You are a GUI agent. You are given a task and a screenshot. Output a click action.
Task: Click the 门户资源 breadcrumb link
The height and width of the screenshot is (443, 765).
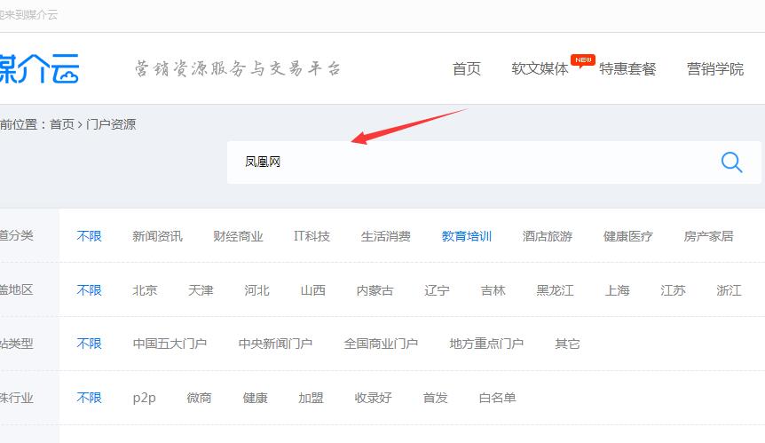111,124
